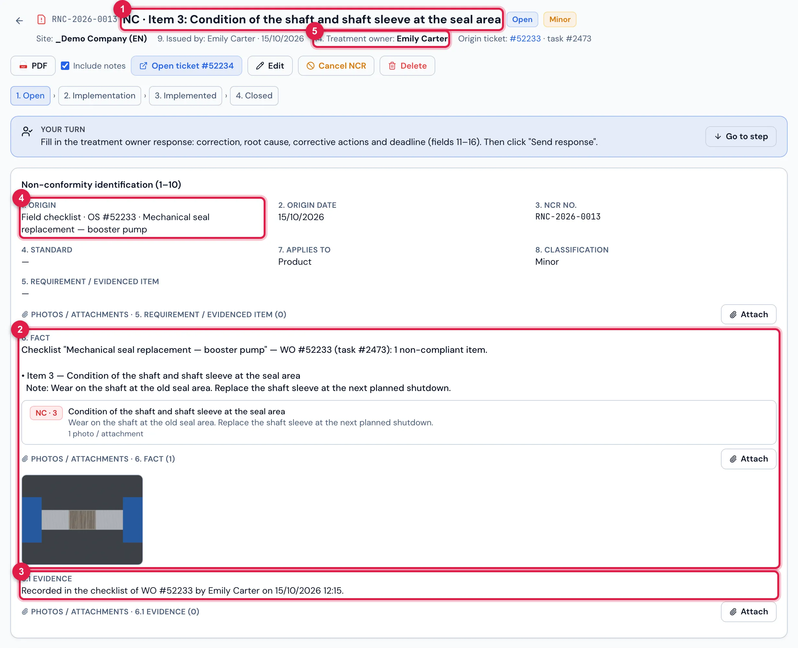Click the Open status badge

[522, 19]
